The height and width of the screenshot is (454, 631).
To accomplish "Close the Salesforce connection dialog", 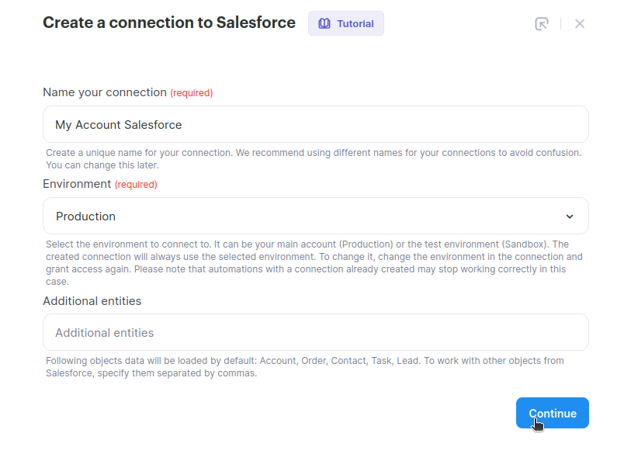I will point(580,24).
